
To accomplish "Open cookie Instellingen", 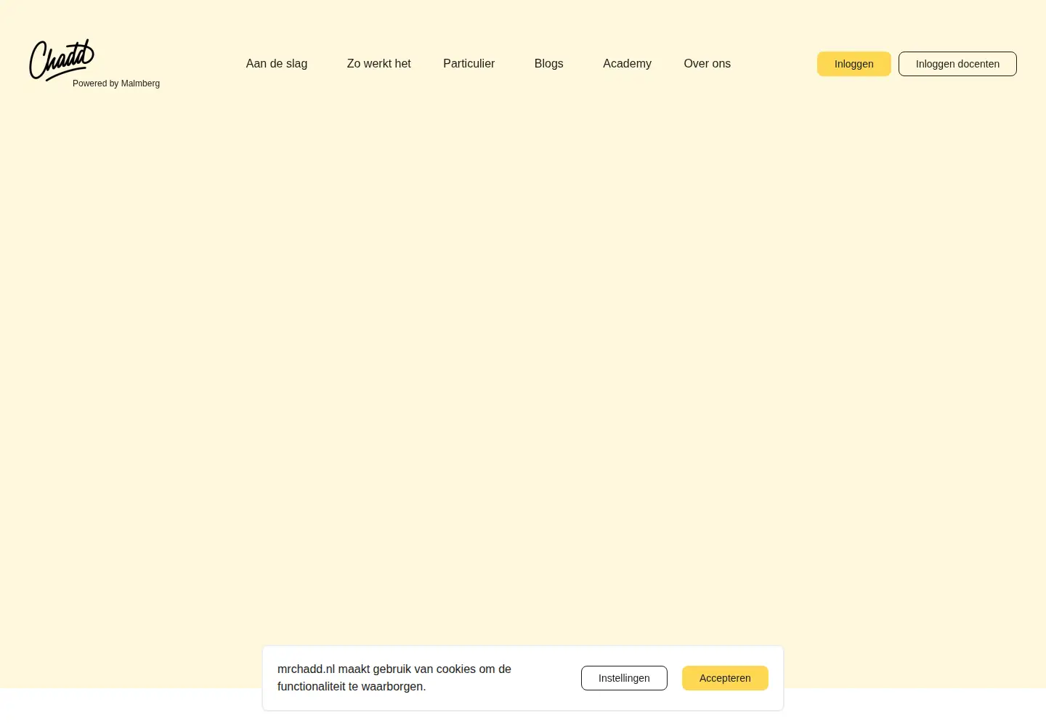I will 624,678.
